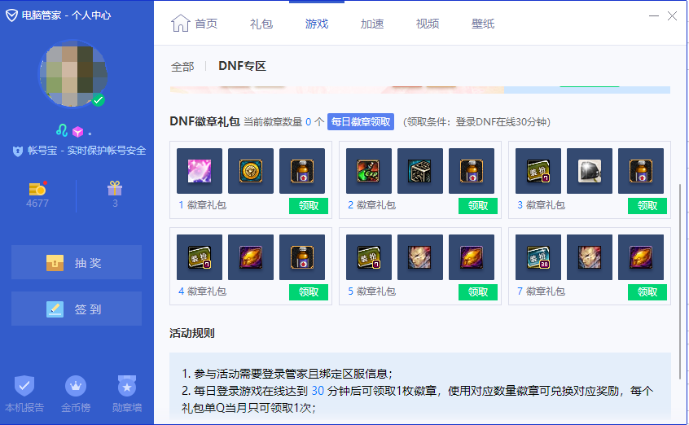The width and height of the screenshot is (689, 425).
Task: Claim the 4 徽章礼包 reward
Action: point(309,291)
